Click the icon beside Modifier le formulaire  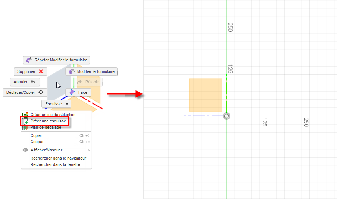[x=72, y=71]
